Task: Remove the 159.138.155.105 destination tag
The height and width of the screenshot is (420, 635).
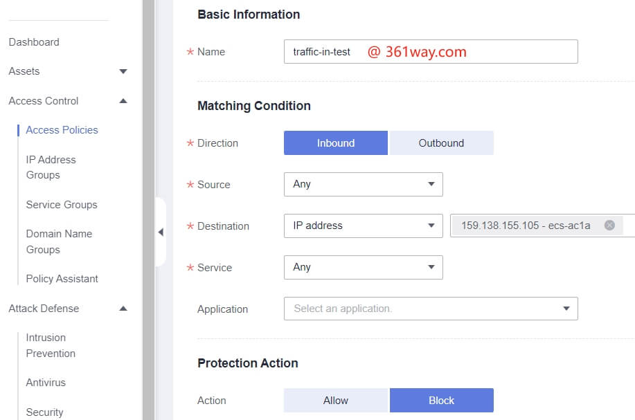Action: (609, 226)
